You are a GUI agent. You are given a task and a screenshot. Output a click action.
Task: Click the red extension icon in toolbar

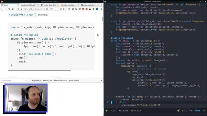point(86,9)
